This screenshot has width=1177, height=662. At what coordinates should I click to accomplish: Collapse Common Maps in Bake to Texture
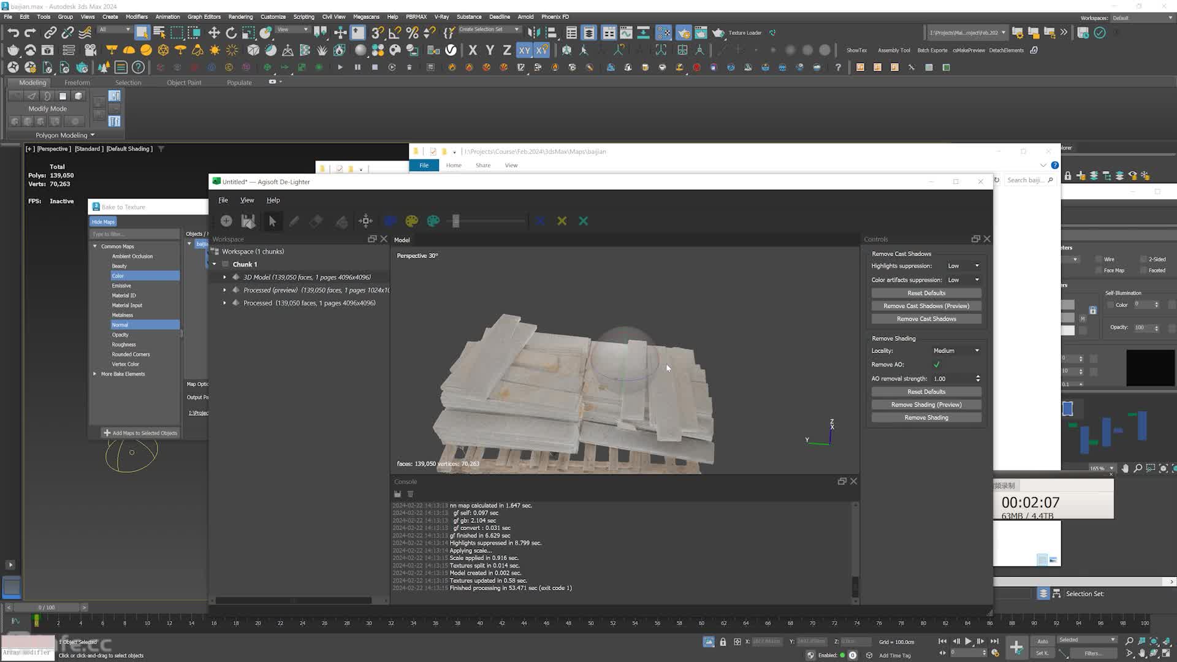click(95, 246)
